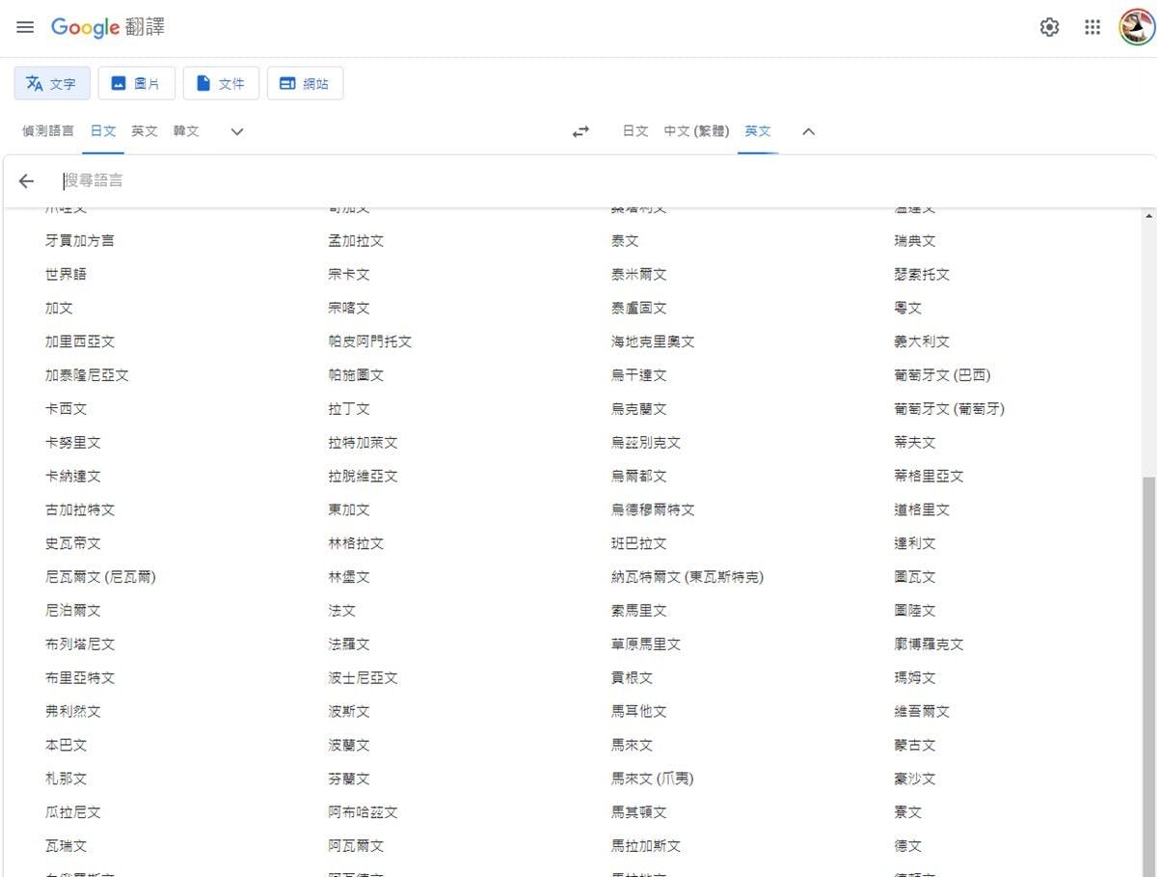Expand the source language list chevron

(x=237, y=131)
